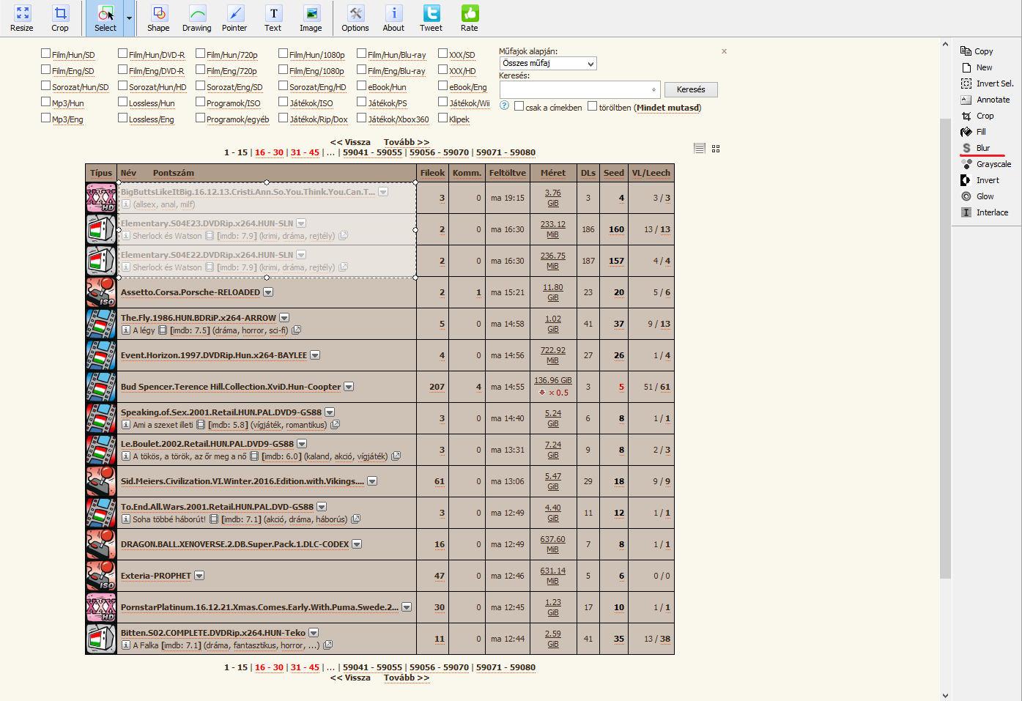Open Speaking.of.Sex.2001 torrent link

coord(221,412)
